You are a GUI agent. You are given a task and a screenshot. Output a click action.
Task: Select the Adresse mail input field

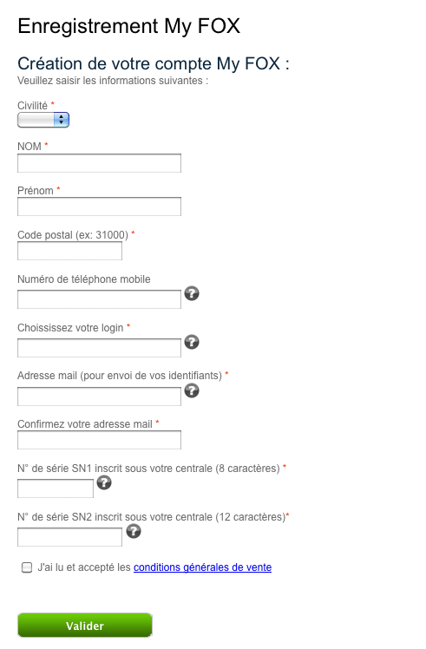coord(100,397)
